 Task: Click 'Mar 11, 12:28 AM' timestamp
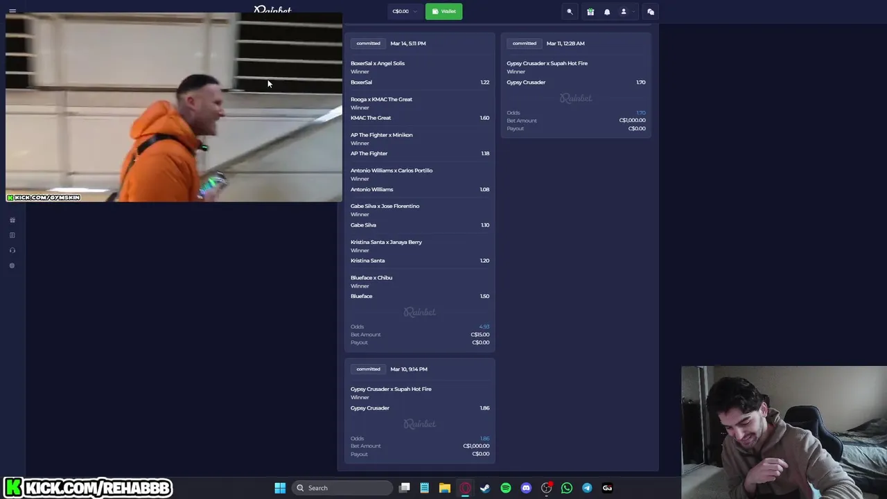pyautogui.click(x=565, y=43)
